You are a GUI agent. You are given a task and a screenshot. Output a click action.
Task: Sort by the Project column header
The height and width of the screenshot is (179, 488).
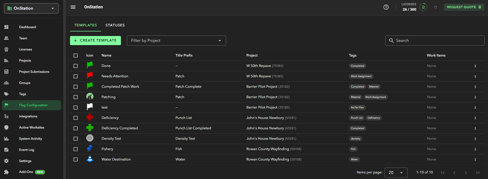point(252,55)
